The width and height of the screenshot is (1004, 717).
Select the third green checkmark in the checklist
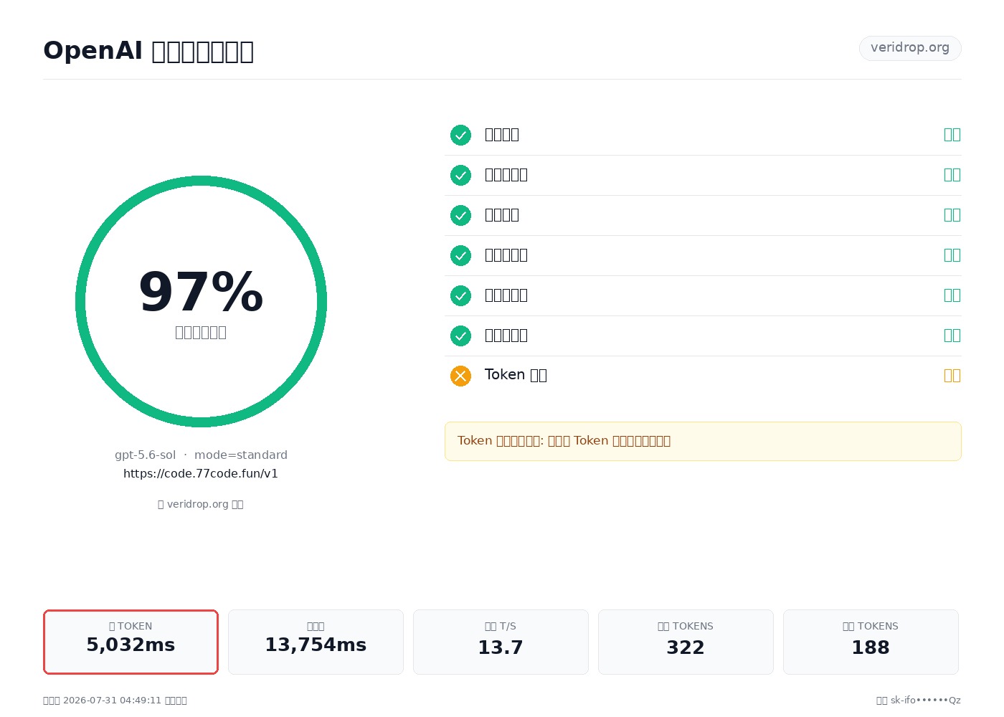[x=460, y=215]
